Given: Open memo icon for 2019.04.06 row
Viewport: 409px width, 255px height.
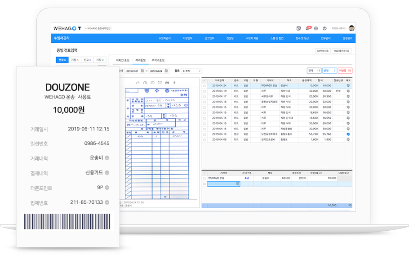Looking at the screenshot, I should 348,139.
